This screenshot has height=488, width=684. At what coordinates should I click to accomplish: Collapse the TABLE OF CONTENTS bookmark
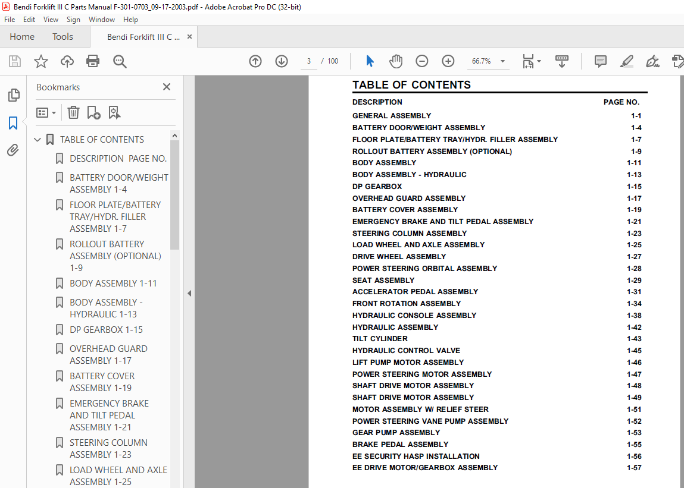click(x=38, y=140)
